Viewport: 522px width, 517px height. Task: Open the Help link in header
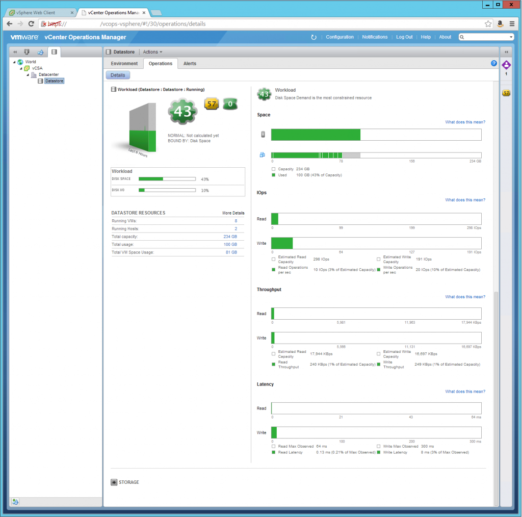pos(426,37)
